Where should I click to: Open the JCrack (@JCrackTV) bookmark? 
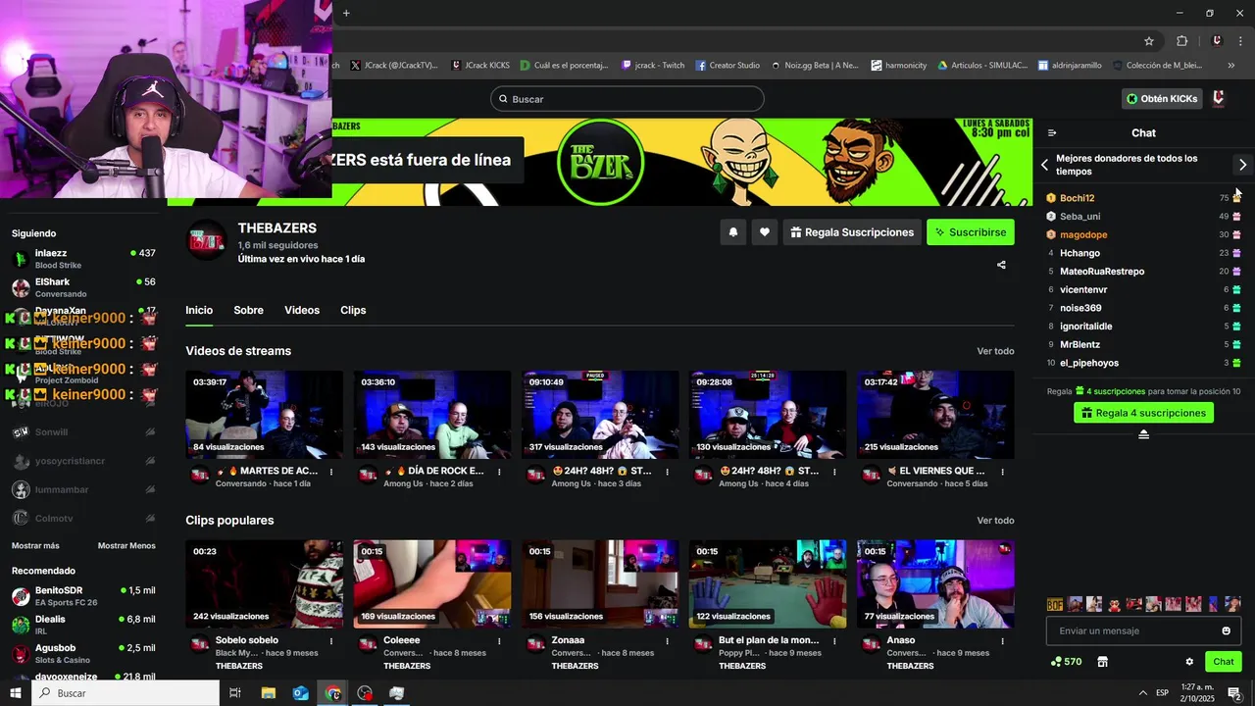(393, 66)
